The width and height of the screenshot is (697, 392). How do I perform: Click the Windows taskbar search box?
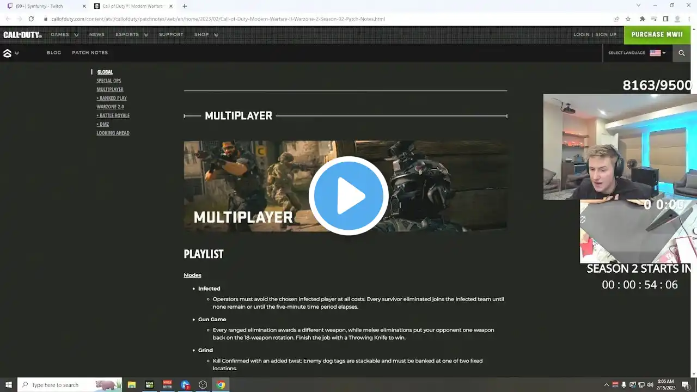click(x=70, y=385)
